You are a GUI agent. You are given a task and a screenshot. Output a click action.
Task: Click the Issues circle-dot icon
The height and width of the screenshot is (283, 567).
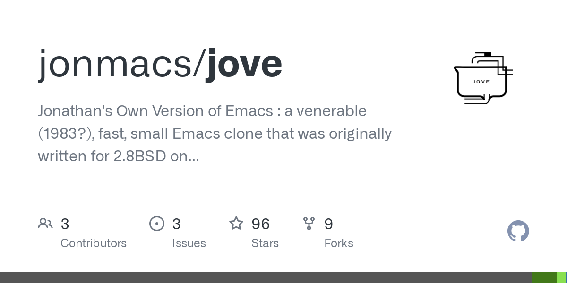(157, 224)
